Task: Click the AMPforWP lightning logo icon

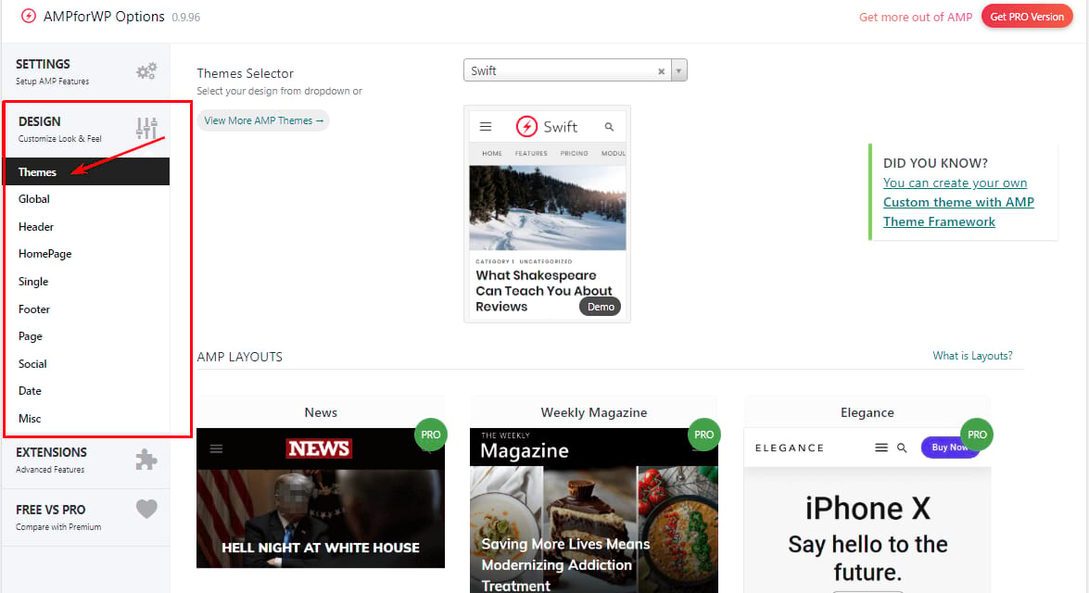Action: click(29, 16)
